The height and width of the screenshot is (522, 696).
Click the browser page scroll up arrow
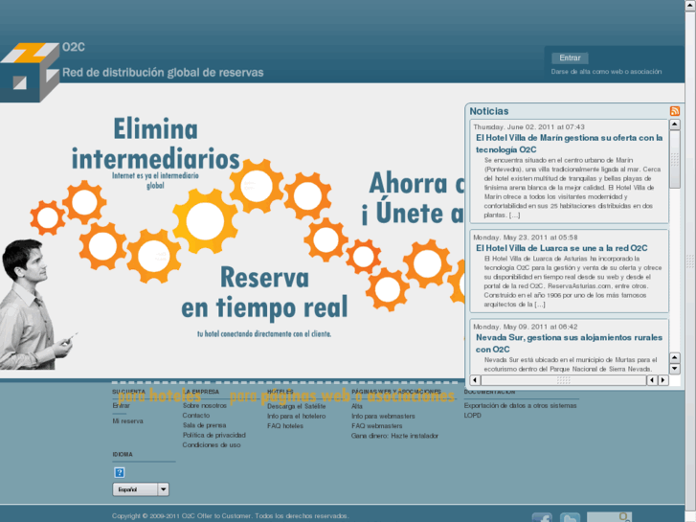pos(690,5)
